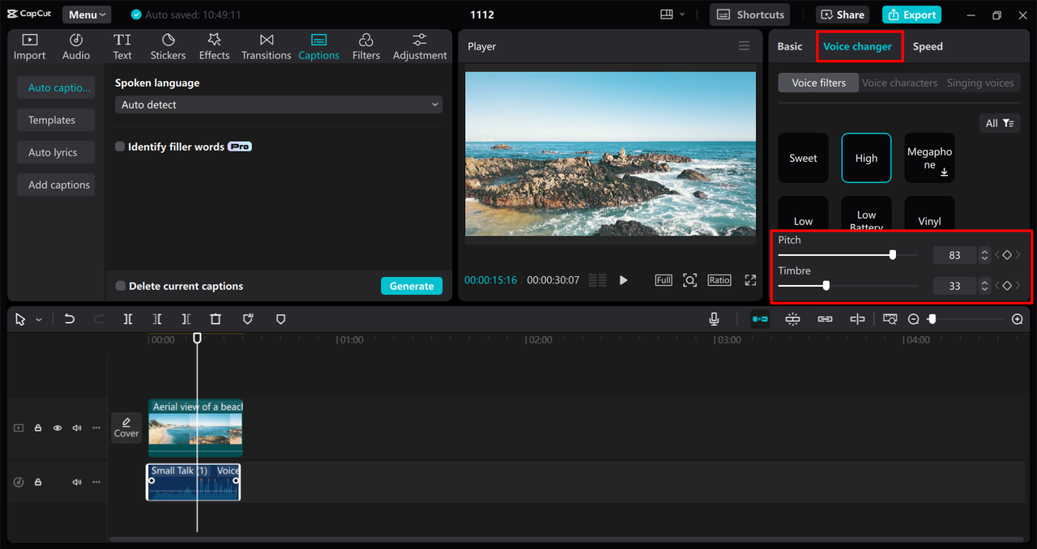Enter fullscreen preview with expand icon

coord(750,280)
